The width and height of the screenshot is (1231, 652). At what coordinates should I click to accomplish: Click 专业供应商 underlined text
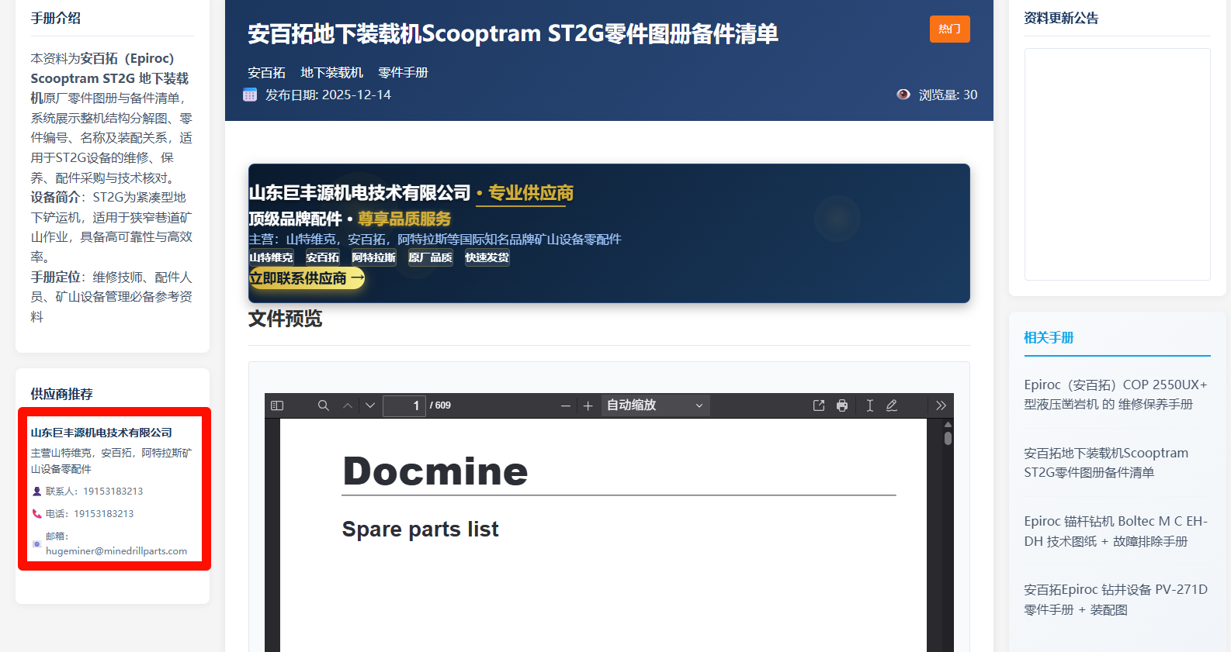click(x=531, y=193)
